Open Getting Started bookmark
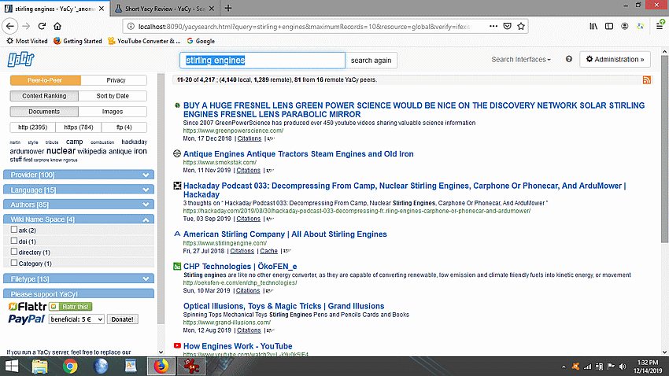 tap(78, 41)
